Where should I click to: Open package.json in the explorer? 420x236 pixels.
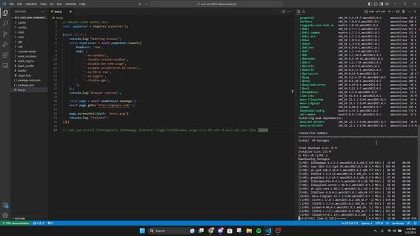tap(30, 85)
